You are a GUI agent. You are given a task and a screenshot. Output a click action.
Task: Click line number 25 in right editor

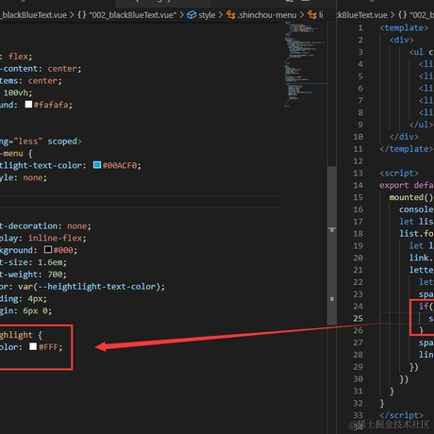(358, 319)
